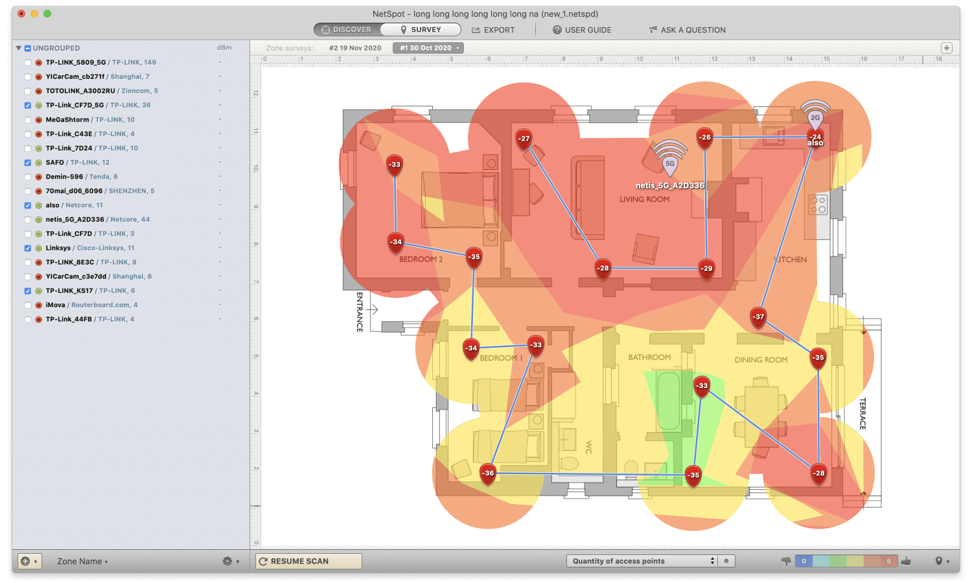
Task: Click the thumbs-up icon beside the color scale
Action: coord(906,561)
